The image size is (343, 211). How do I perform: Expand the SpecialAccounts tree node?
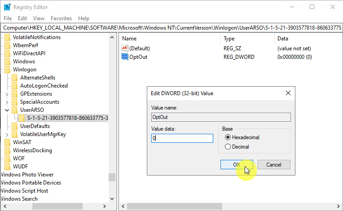[x=7, y=102]
